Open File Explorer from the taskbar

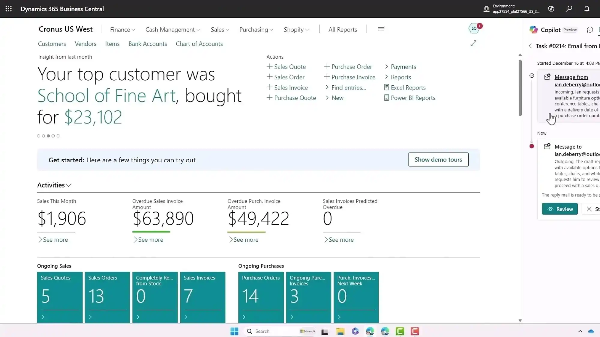(340, 331)
